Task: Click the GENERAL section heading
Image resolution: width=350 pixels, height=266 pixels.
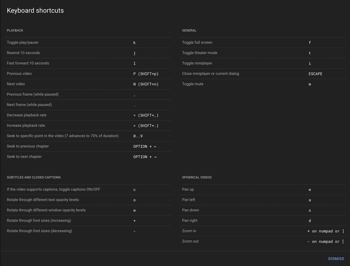Action: click(189, 30)
